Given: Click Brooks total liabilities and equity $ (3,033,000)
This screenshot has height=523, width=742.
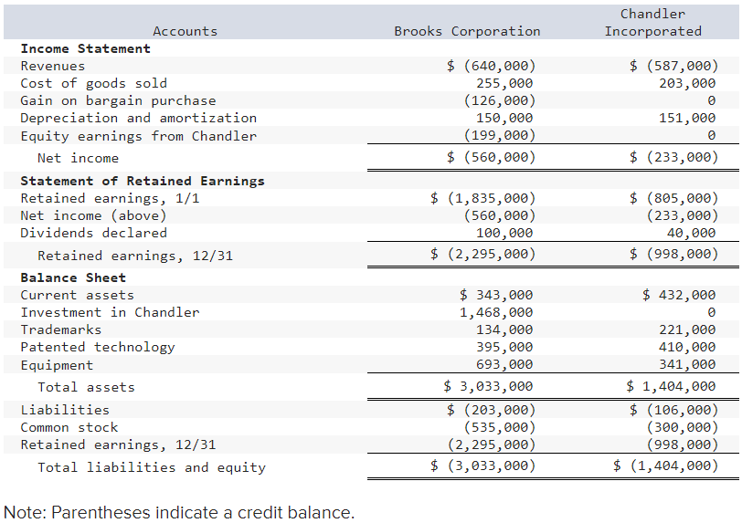Looking at the screenshot, I should 483,465.
